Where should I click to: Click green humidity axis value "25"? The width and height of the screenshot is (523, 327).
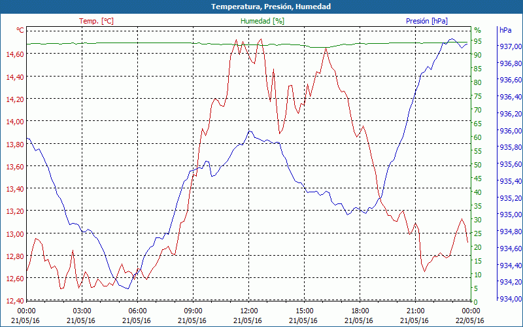(x=478, y=233)
